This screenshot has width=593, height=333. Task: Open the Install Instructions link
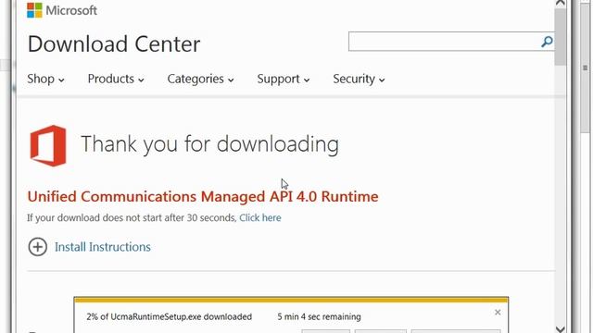tap(103, 247)
